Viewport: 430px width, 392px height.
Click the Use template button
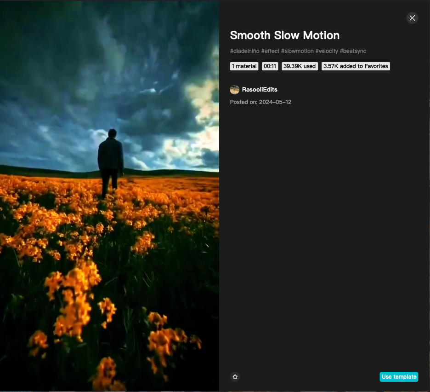point(399,377)
